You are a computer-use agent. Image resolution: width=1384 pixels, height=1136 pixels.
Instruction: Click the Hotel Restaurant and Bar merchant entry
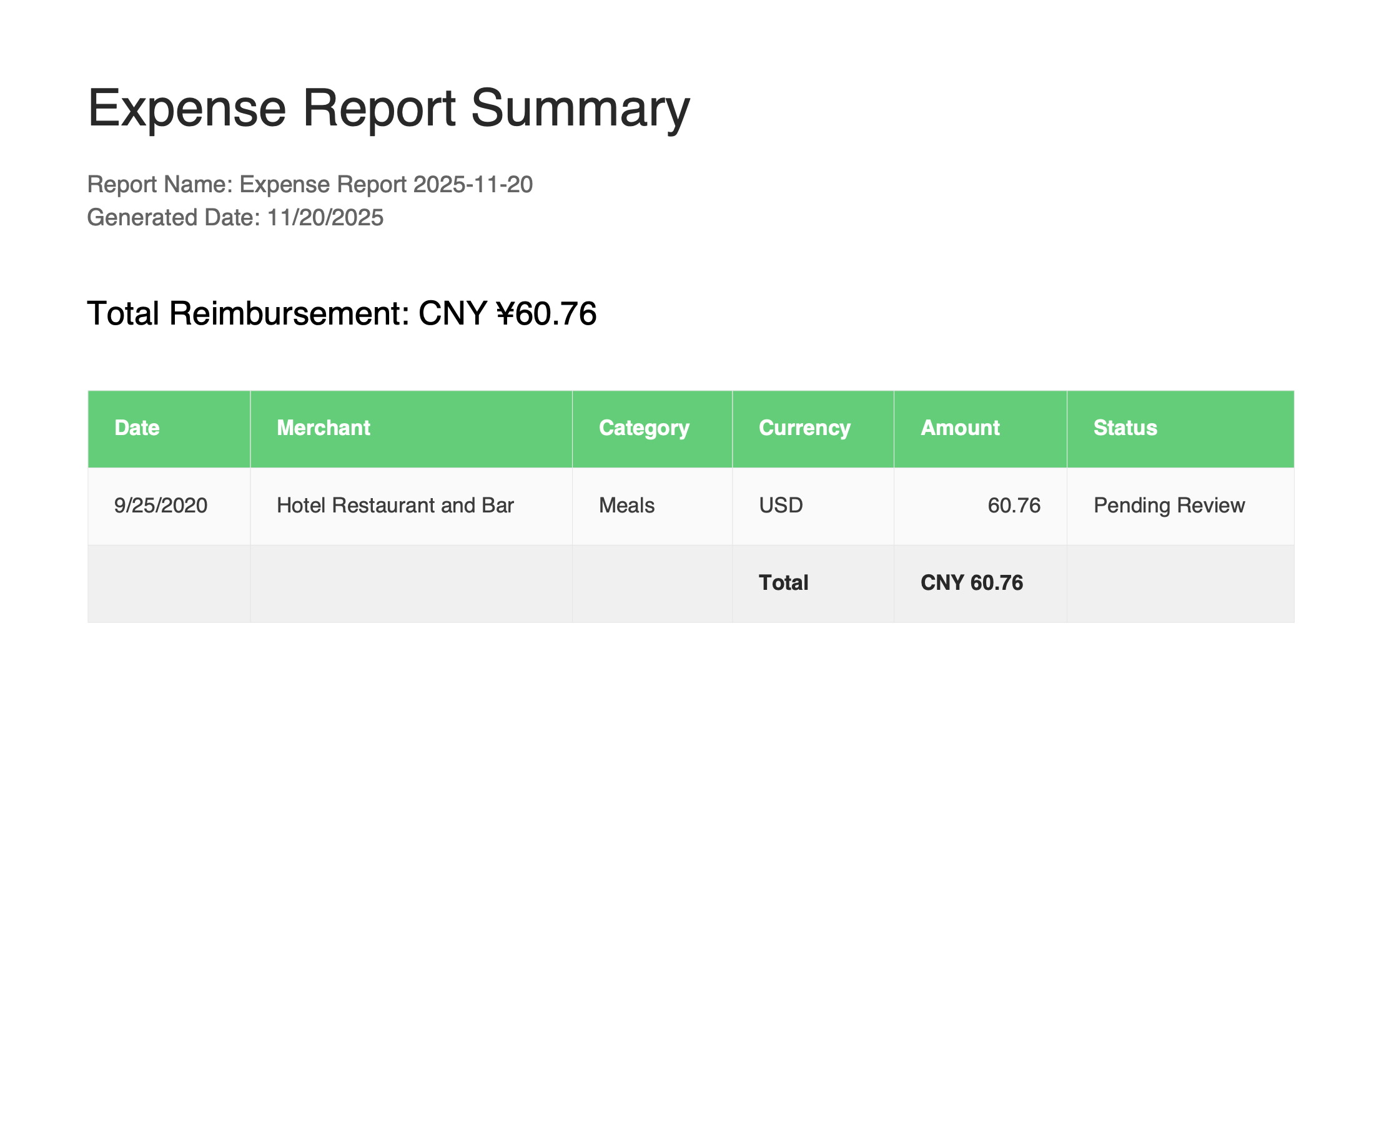395,505
